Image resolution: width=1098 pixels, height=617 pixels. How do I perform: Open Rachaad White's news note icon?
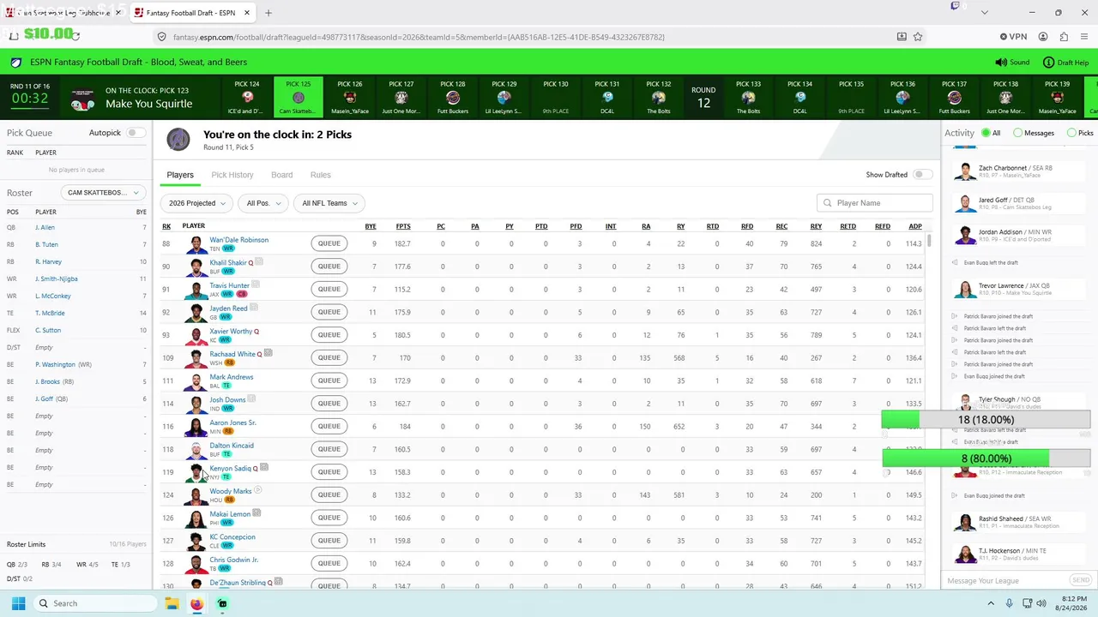point(268,354)
